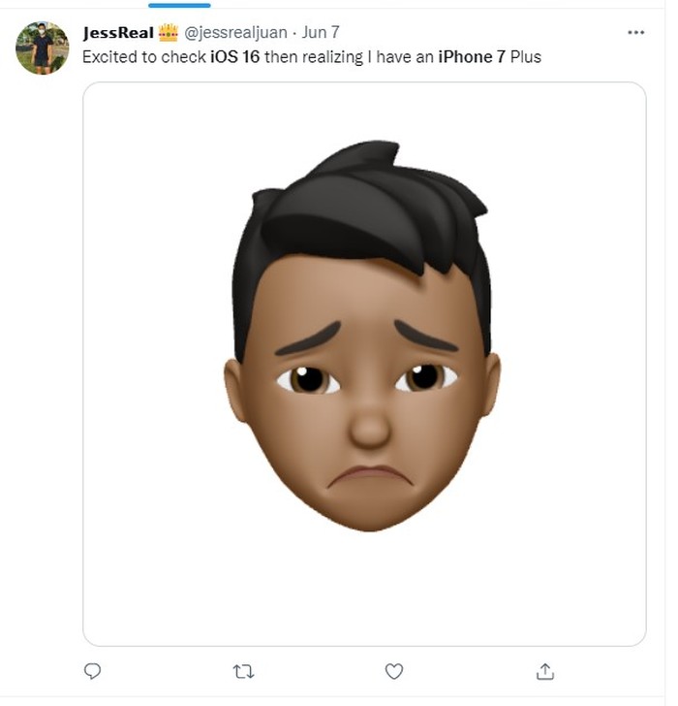The image size is (678, 706).
Task: Open the three-dot more options menu
Action: tap(635, 32)
